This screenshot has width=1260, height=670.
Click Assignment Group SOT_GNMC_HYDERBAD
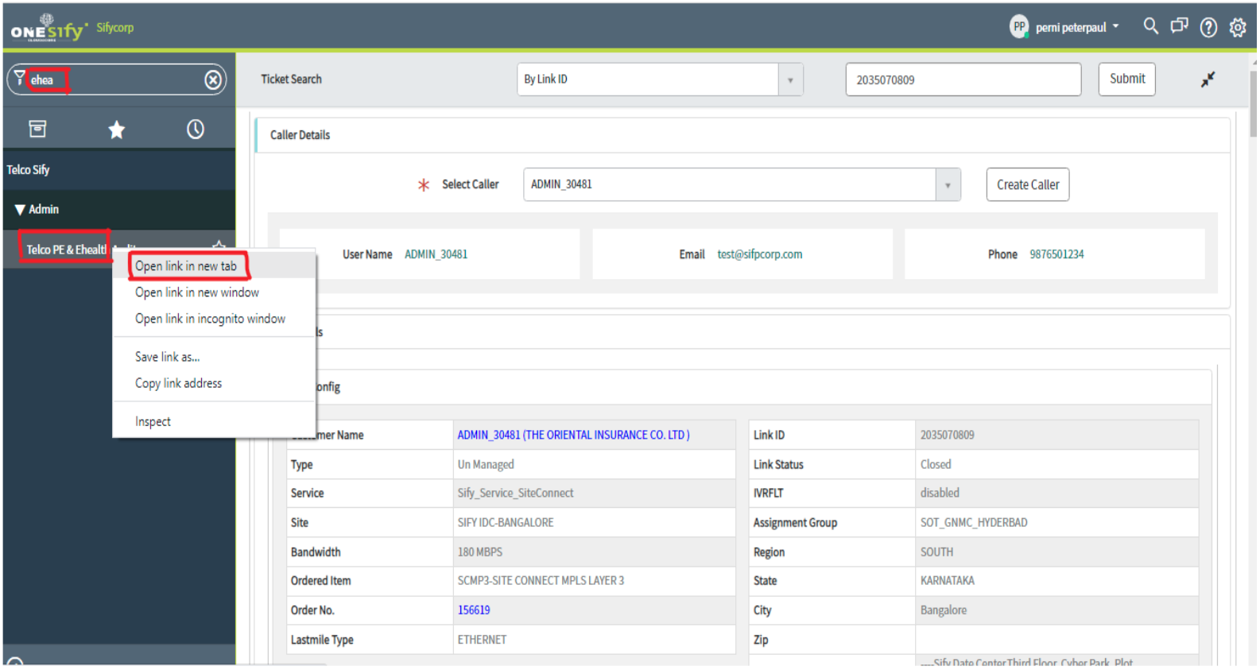point(973,522)
